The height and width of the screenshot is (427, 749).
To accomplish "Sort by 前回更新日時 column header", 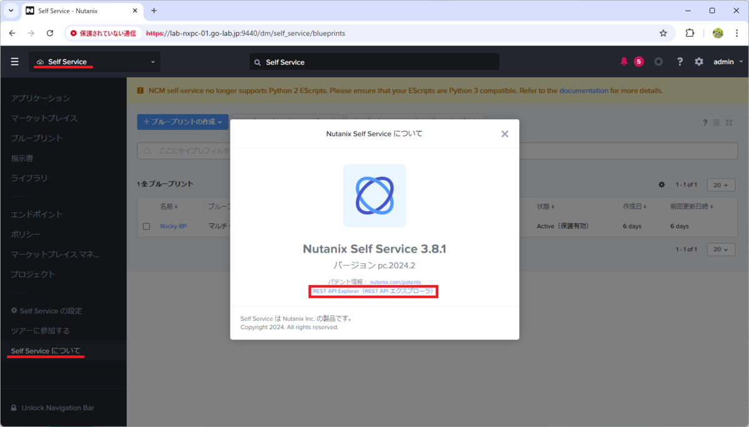I will click(692, 207).
